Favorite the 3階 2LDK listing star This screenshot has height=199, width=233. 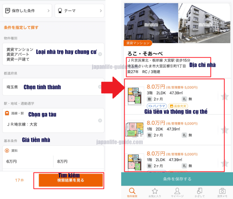point(225,96)
